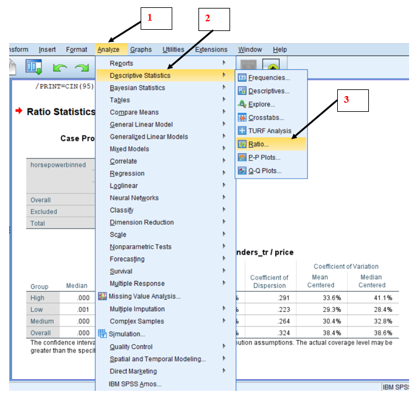The width and height of the screenshot is (417, 400).
Task: Select Ratio... from Descriptive Statistics submenu
Action: (259, 145)
